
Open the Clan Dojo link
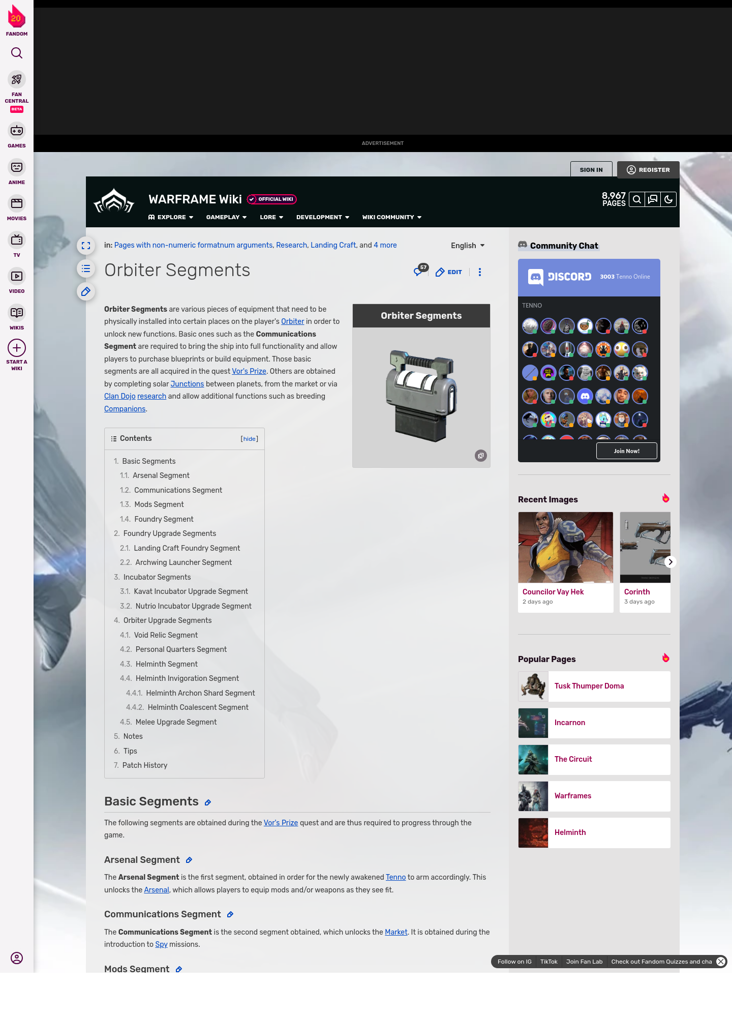coord(120,396)
